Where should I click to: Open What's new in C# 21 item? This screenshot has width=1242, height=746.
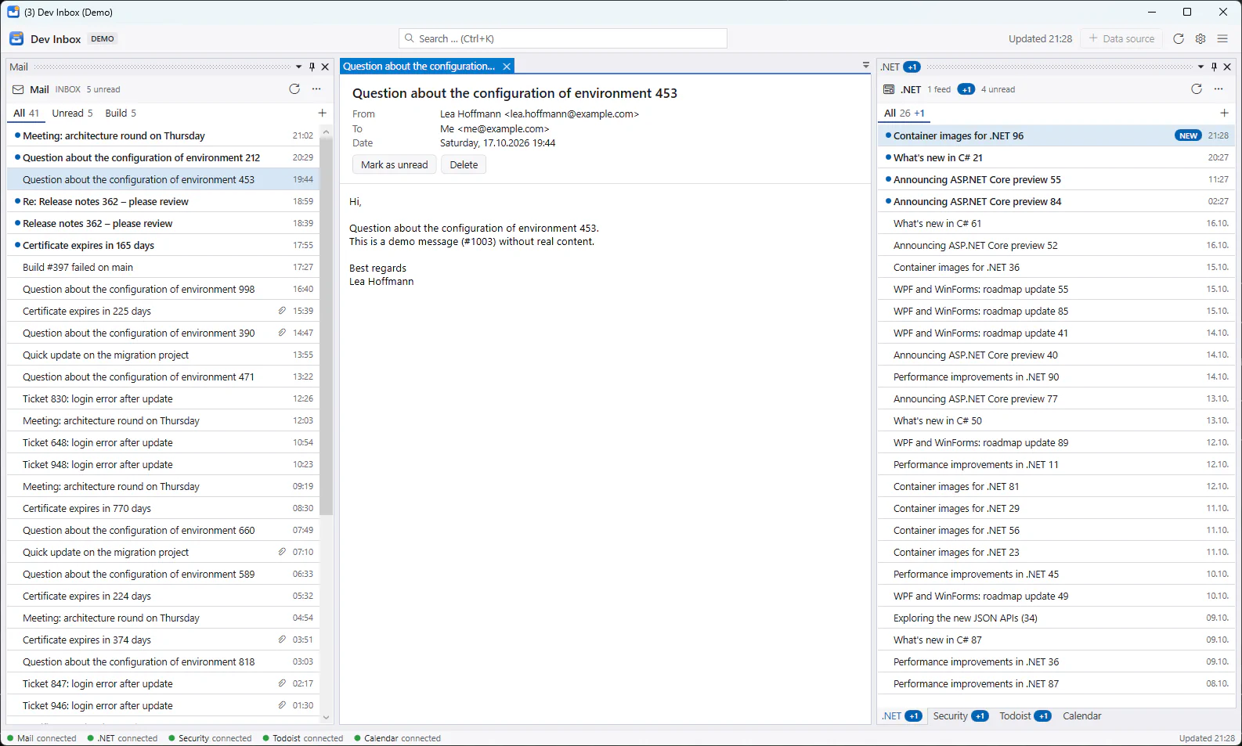pyautogui.click(x=1056, y=157)
